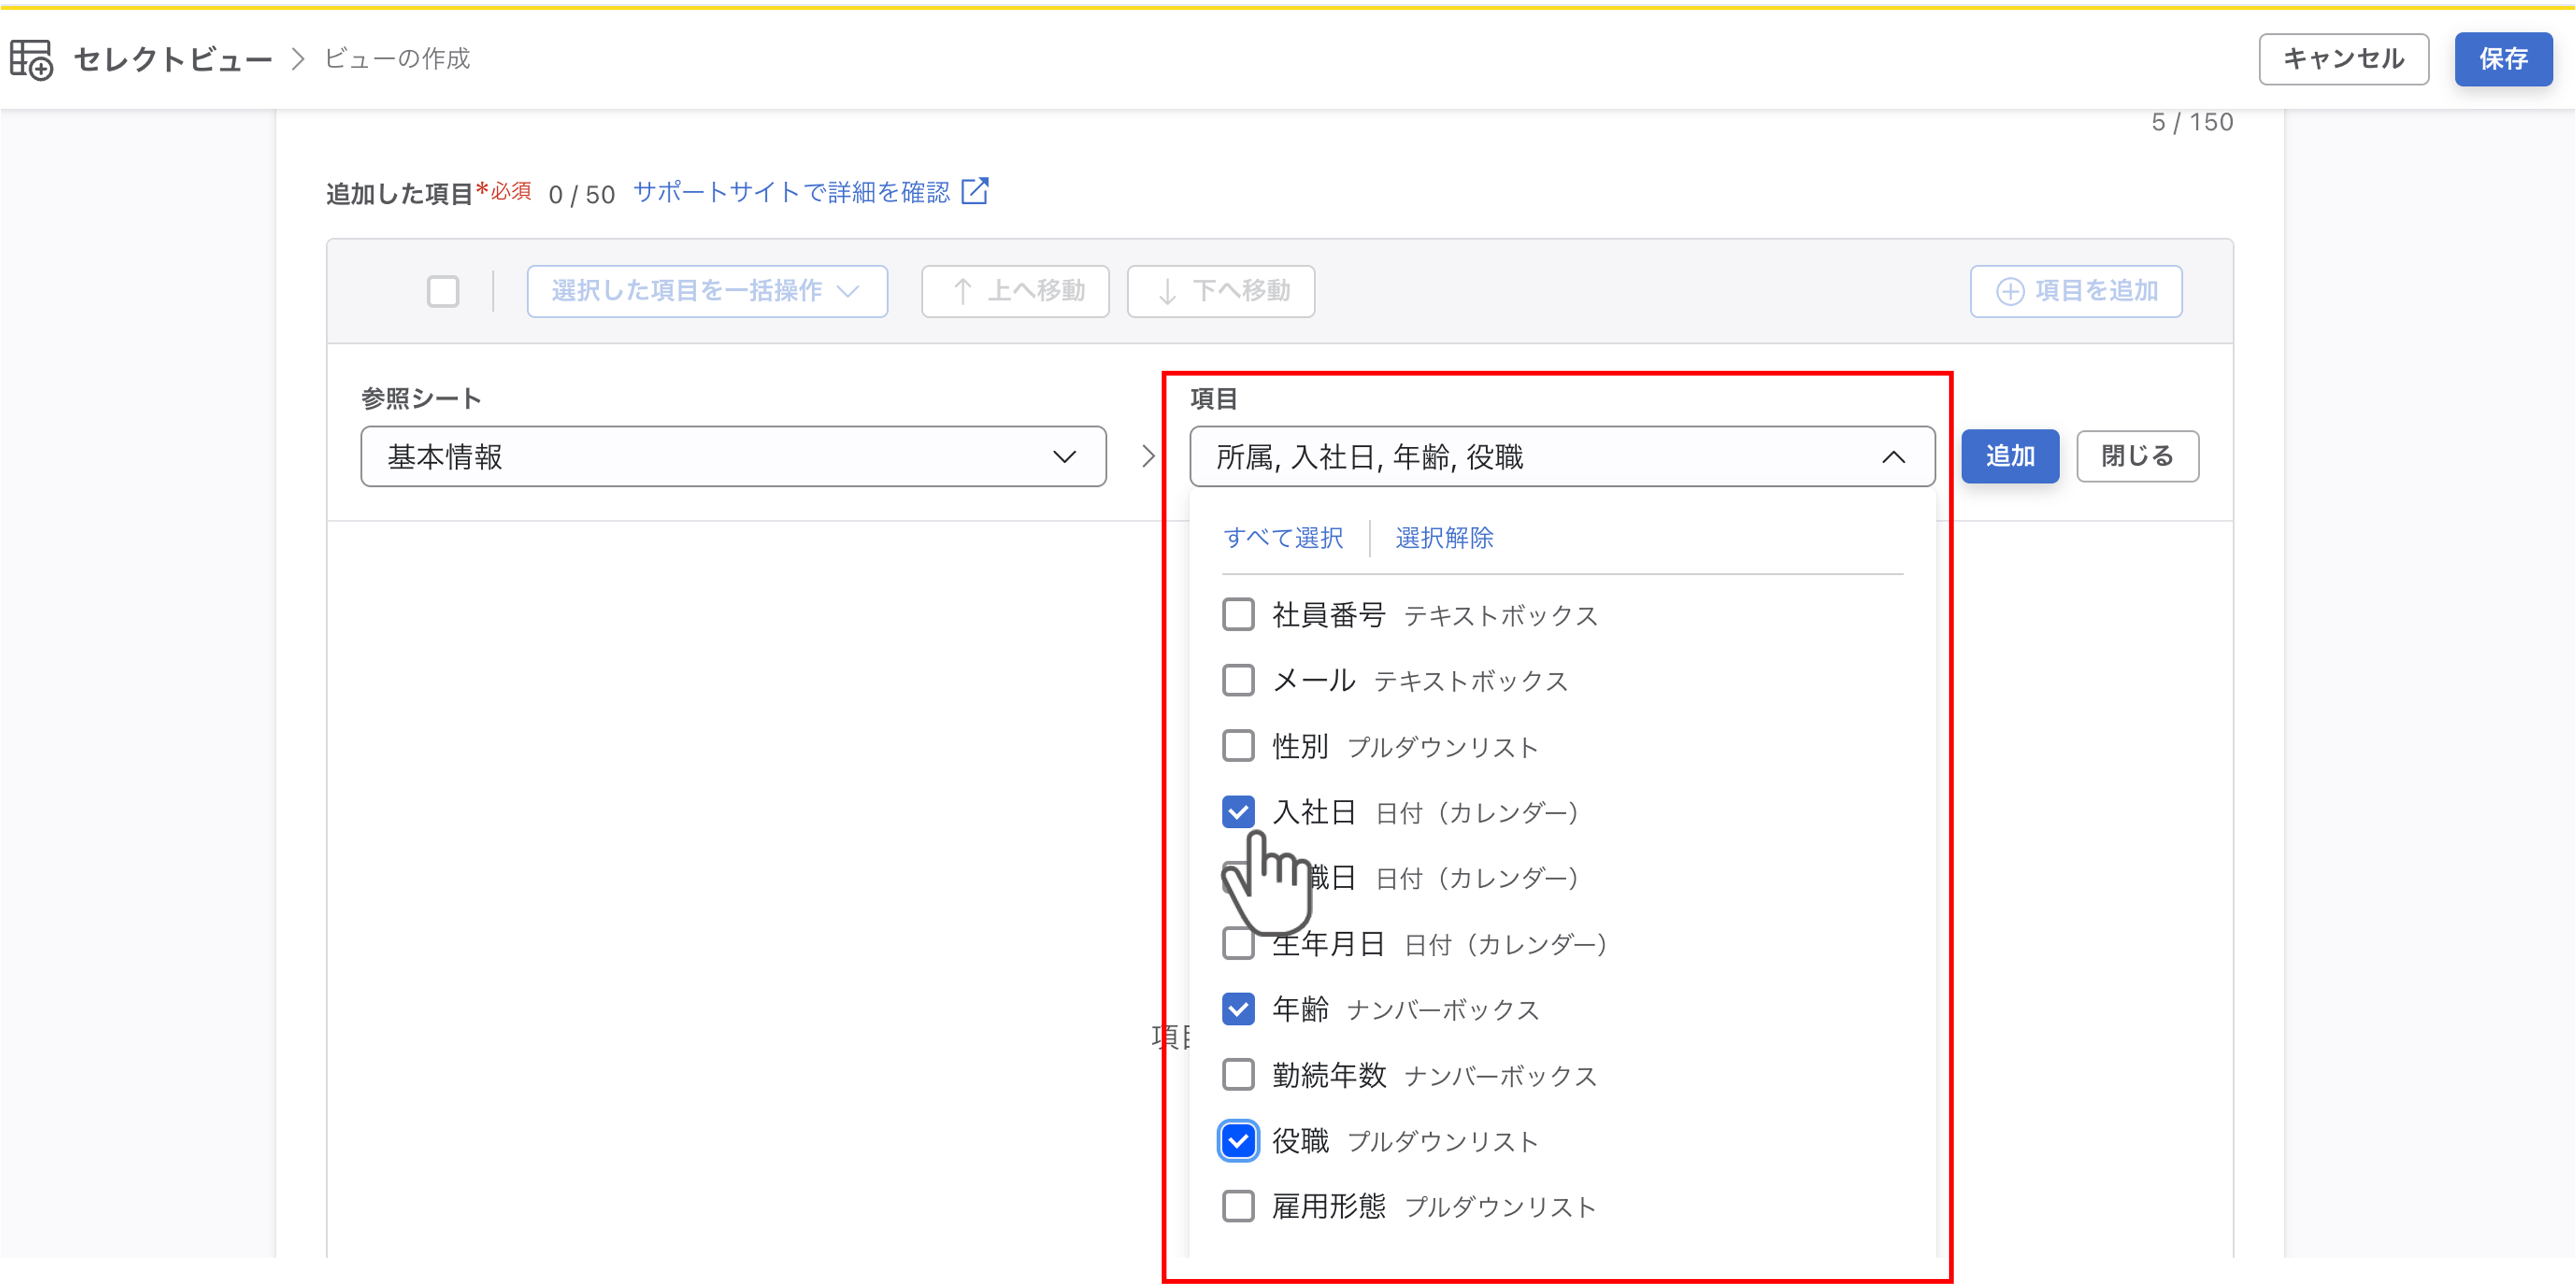The image size is (2576, 1284).
Task: Click the down arrow in 下へ移動
Action: pyautogui.click(x=1166, y=291)
